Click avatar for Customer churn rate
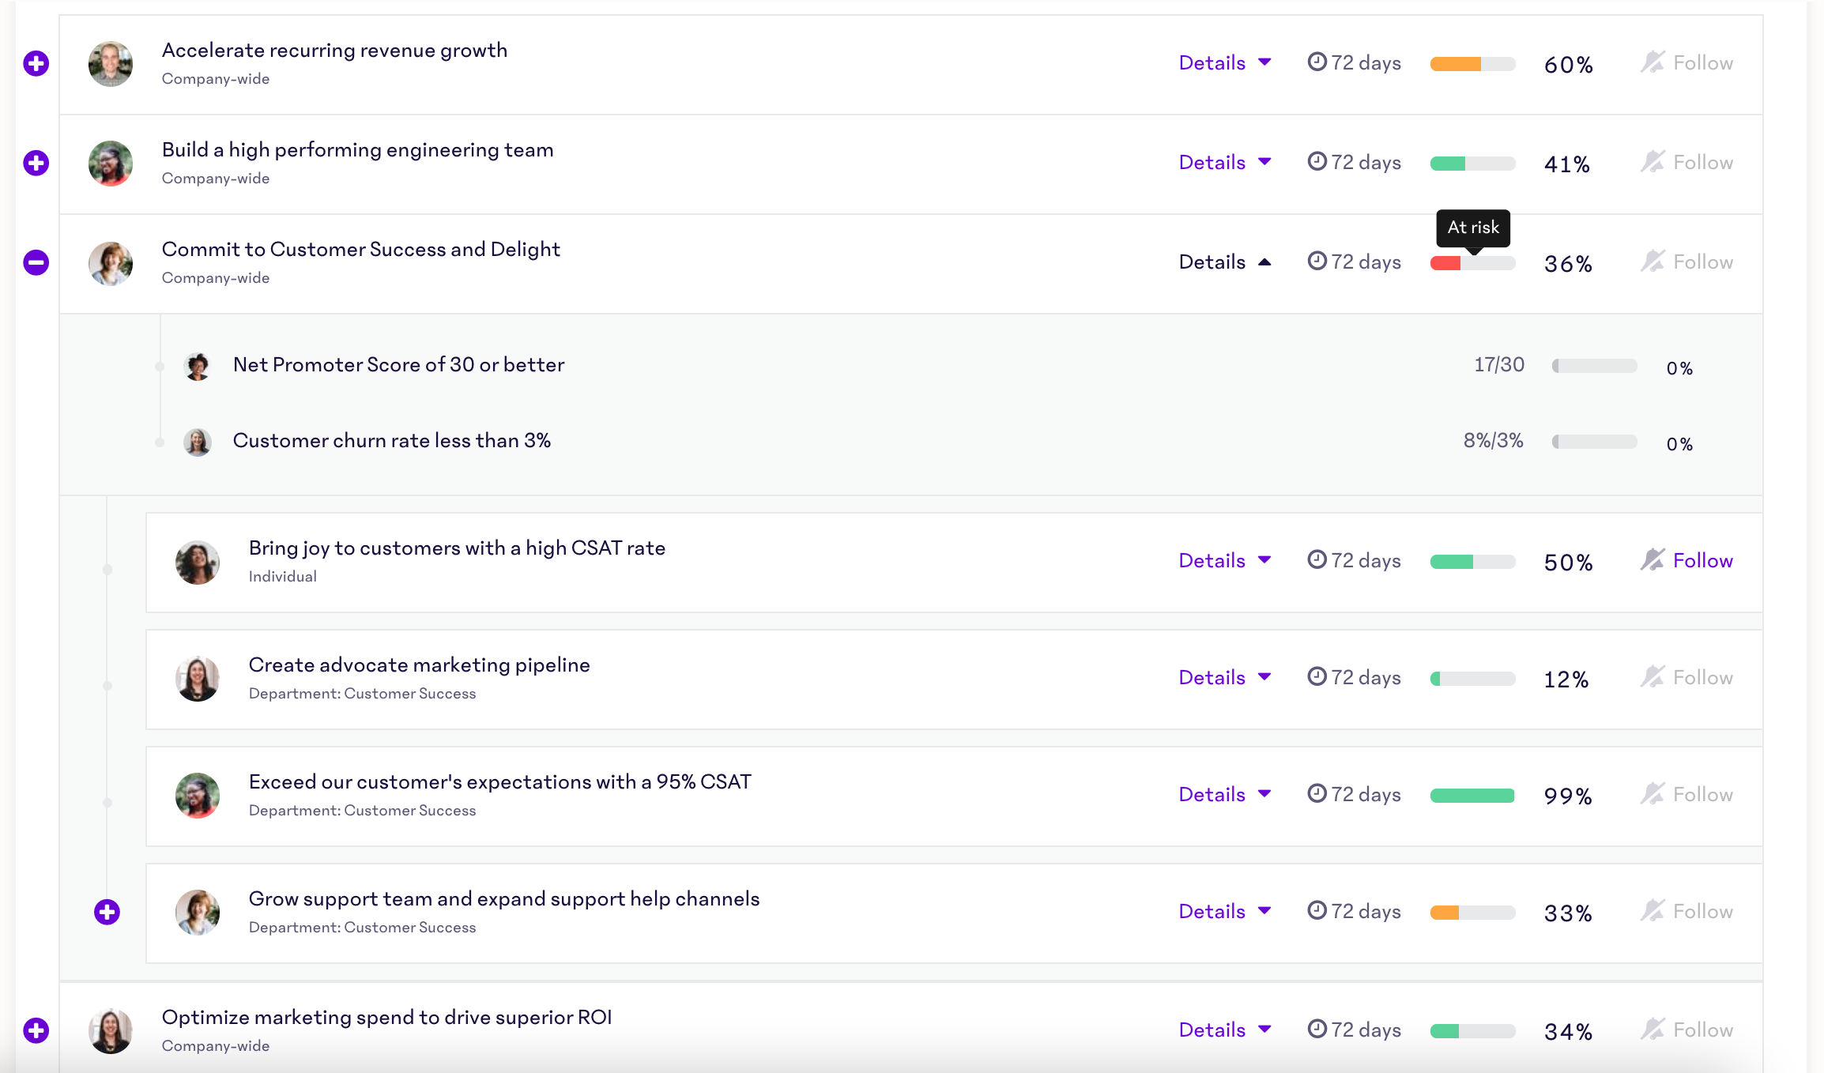The height and width of the screenshot is (1073, 1824). pyautogui.click(x=198, y=442)
